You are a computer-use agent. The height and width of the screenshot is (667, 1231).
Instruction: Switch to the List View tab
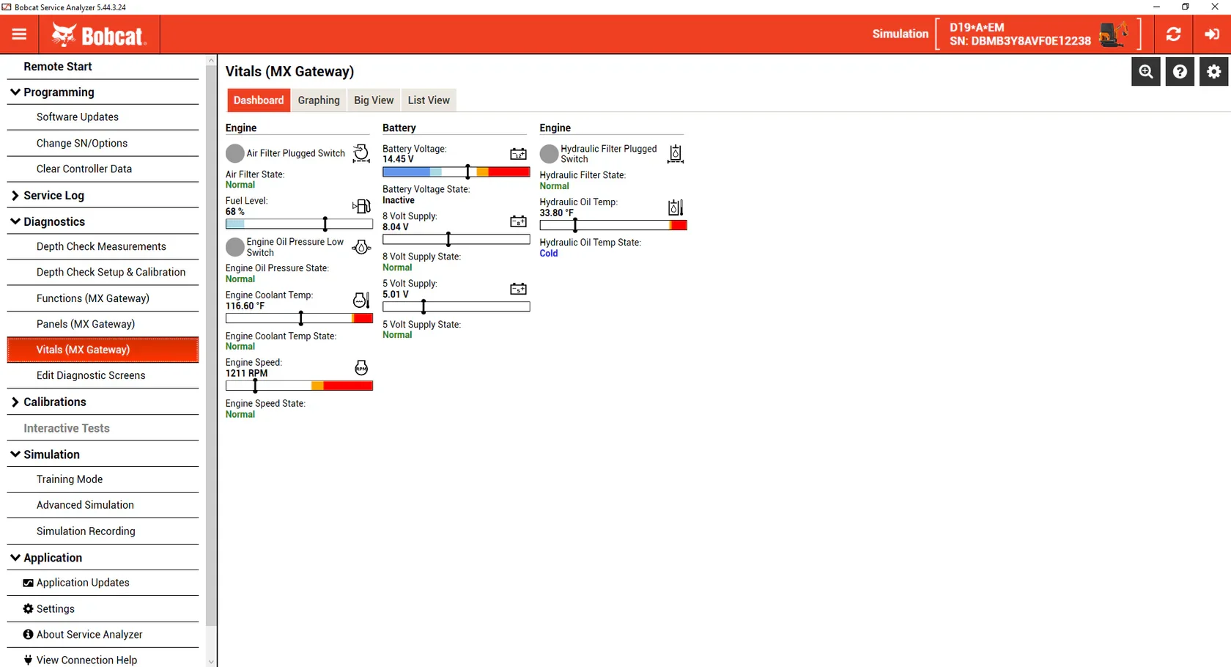pos(429,100)
